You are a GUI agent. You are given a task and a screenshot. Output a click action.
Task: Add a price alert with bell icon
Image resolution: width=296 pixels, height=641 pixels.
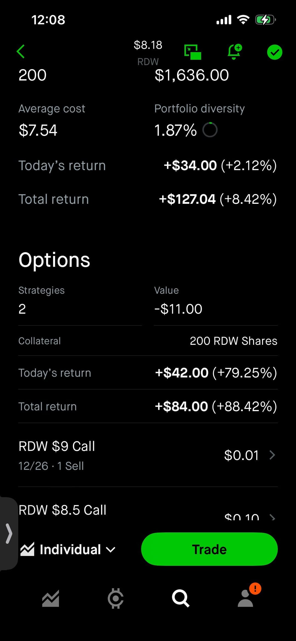point(234,52)
